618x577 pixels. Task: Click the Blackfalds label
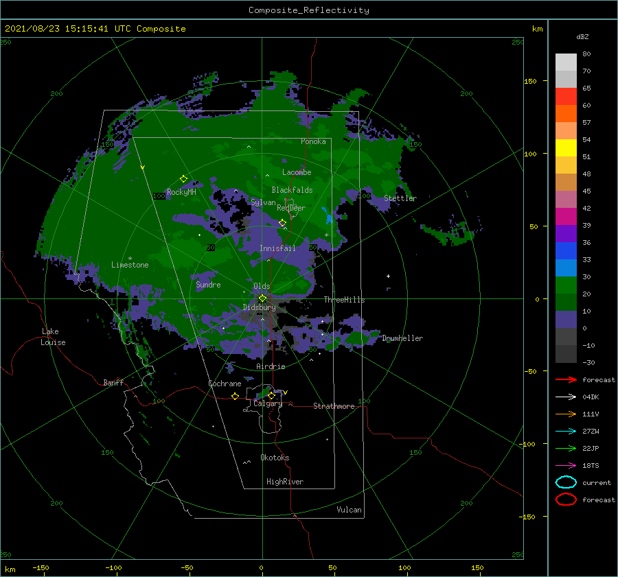[292, 190]
